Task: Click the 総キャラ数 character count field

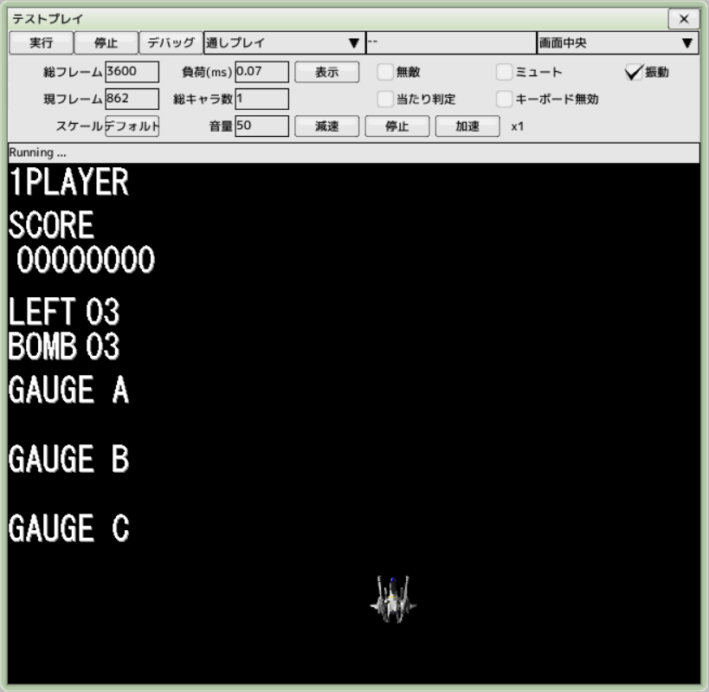Action: click(x=261, y=99)
